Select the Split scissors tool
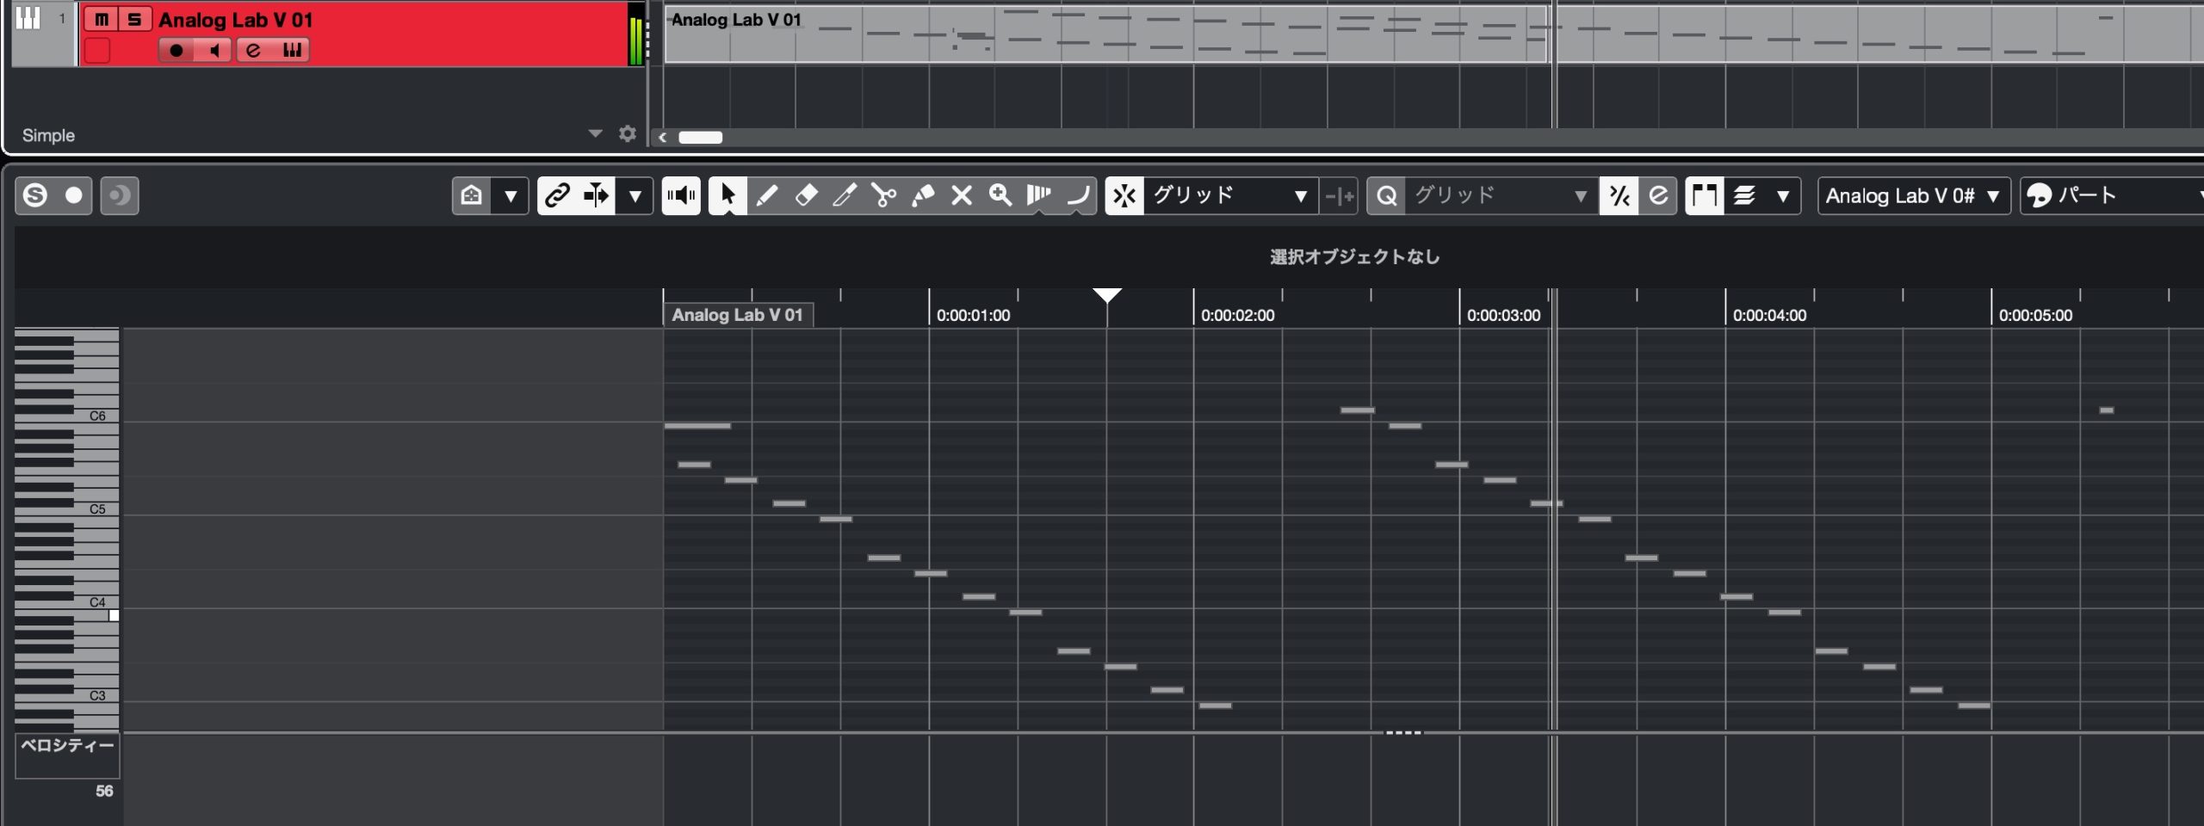The image size is (2204, 826). click(x=883, y=195)
